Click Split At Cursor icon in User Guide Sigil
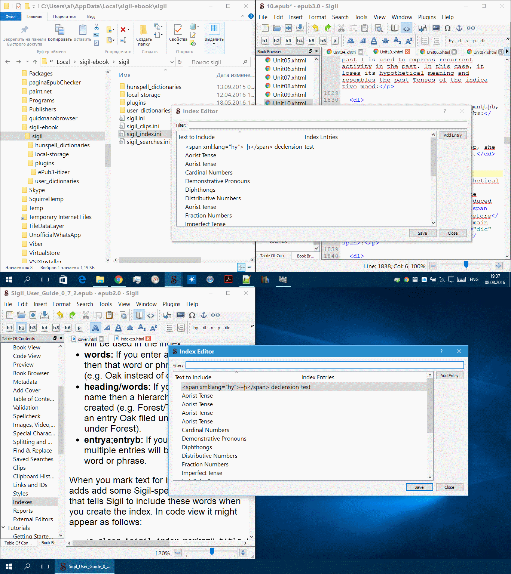The width and height of the screenshot is (511, 574). pos(167,315)
